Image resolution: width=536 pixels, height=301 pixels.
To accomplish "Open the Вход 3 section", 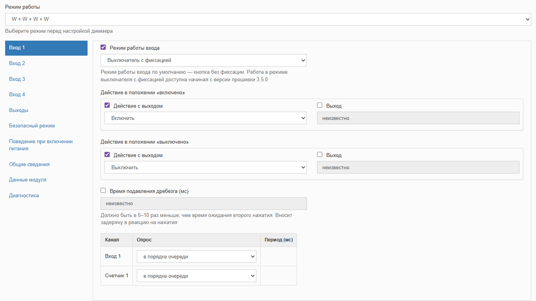I will tap(17, 79).
